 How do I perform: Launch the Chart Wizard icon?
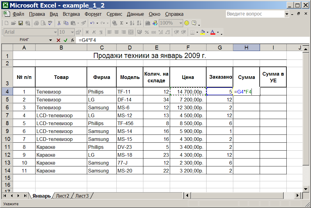[148, 23]
